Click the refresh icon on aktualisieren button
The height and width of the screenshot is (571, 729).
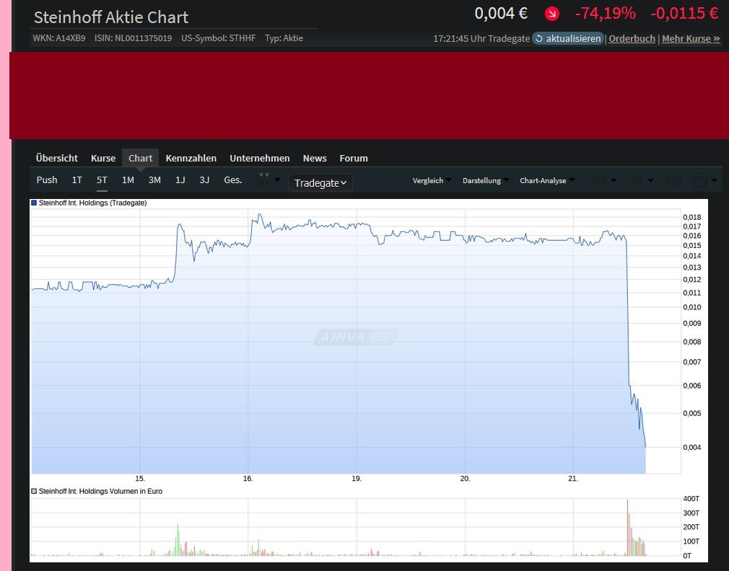538,38
